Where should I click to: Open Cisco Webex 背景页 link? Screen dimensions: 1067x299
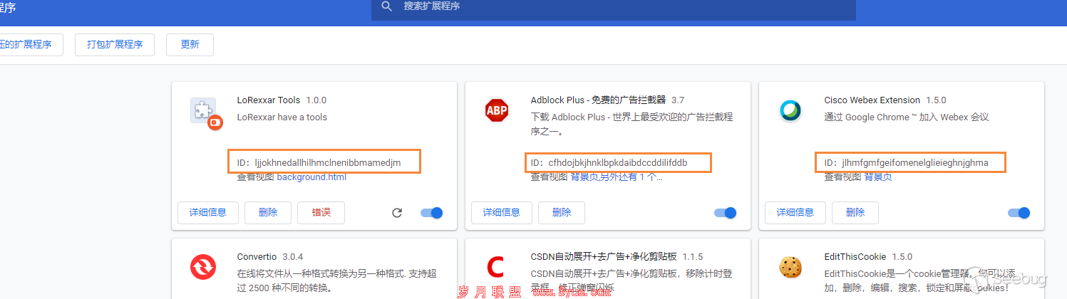(878, 177)
